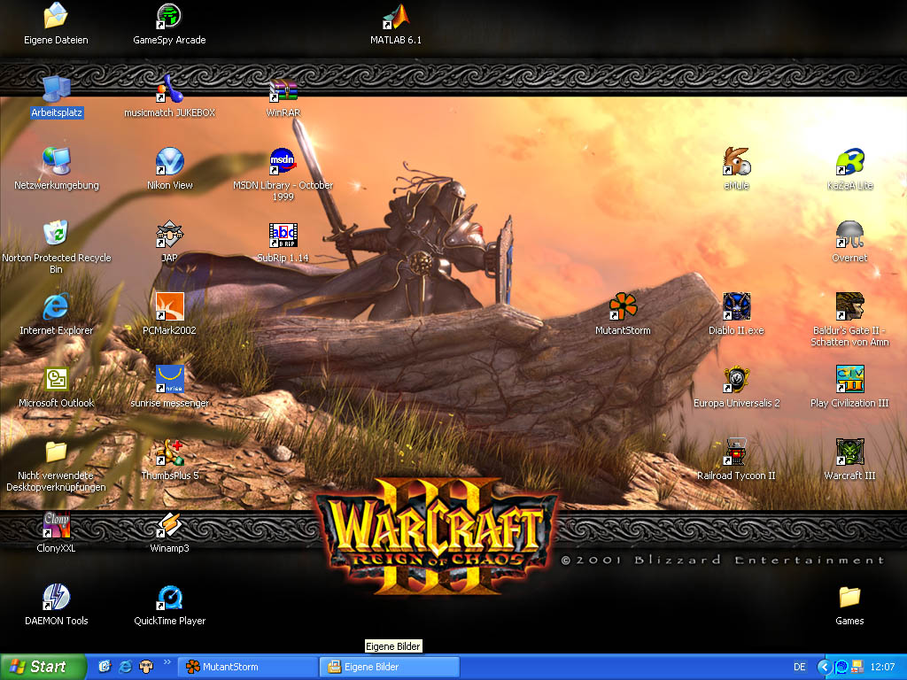Open the Eigene Dateien folder icon
The height and width of the screenshot is (680, 907).
pos(56,16)
